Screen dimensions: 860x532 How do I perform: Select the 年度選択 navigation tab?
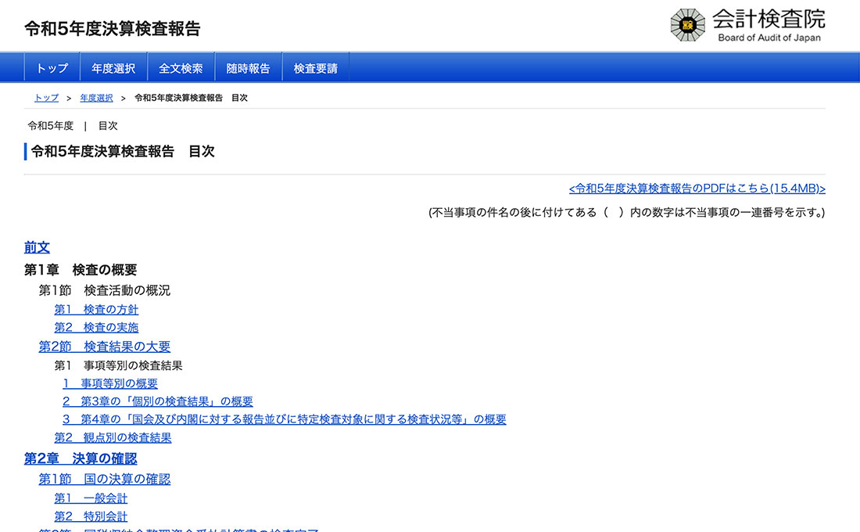113,68
